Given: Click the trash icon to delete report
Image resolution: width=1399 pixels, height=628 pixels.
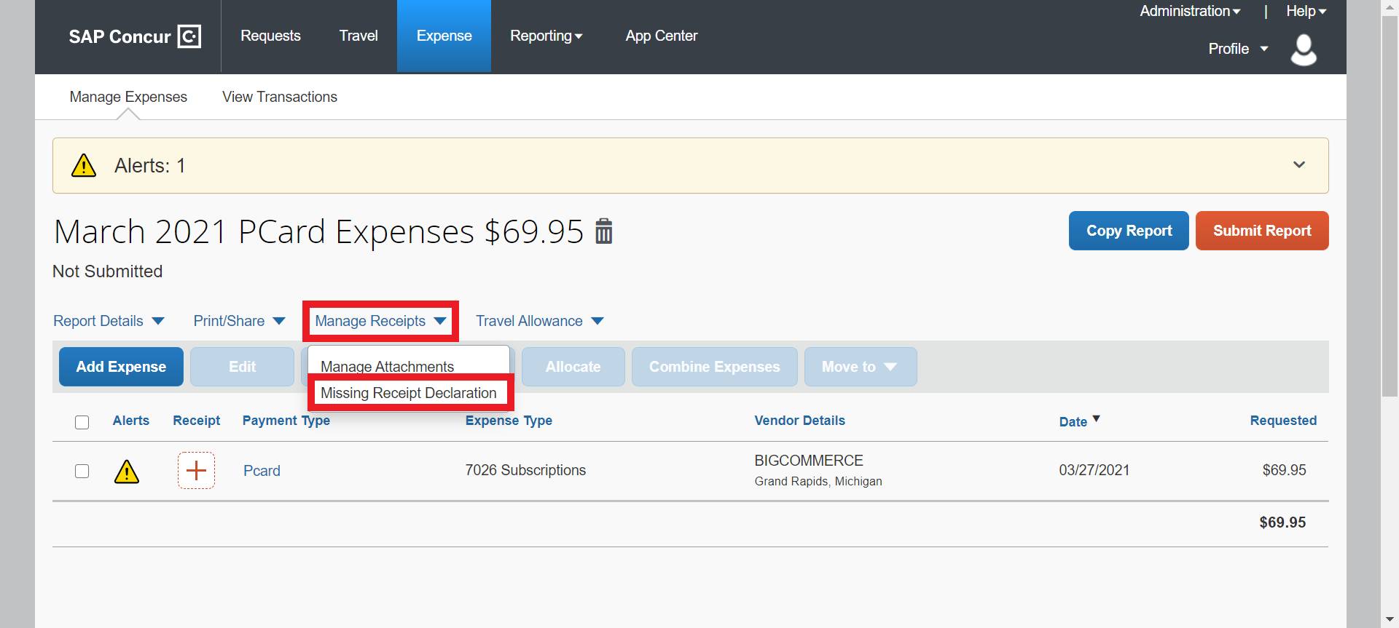Looking at the screenshot, I should coord(603,231).
